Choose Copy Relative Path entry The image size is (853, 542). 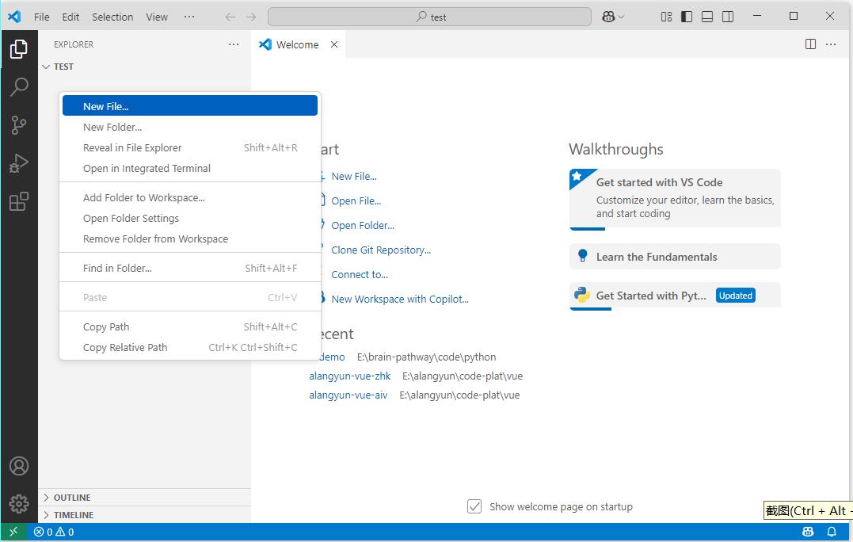tap(190, 347)
